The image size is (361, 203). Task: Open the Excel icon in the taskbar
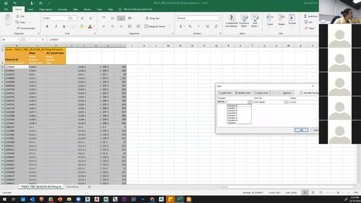[179, 199]
